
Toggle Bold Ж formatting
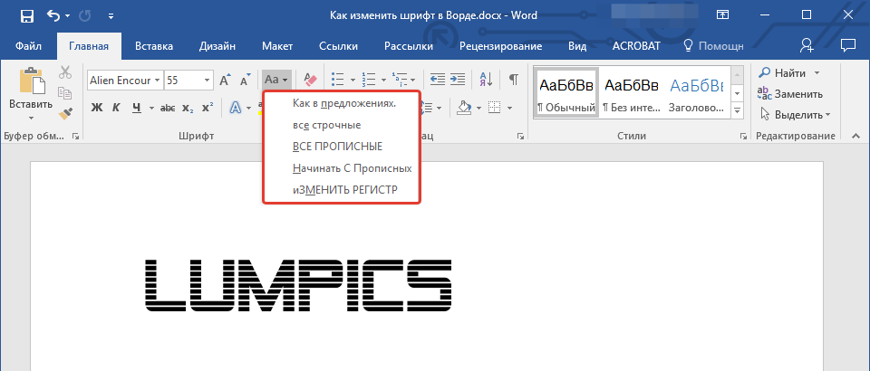click(x=96, y=108)
